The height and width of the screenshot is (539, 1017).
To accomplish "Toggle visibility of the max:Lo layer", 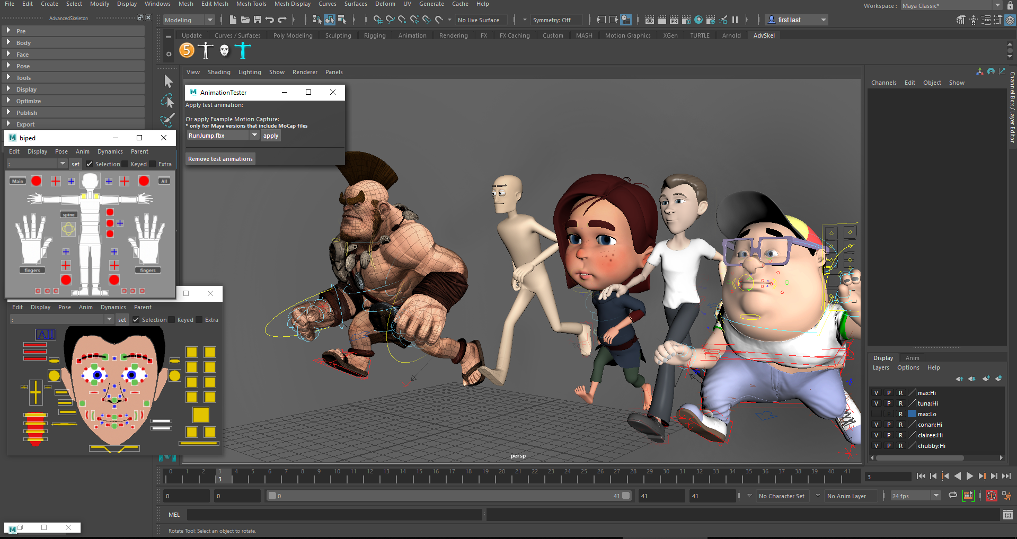I will click(x=876, y=414).
